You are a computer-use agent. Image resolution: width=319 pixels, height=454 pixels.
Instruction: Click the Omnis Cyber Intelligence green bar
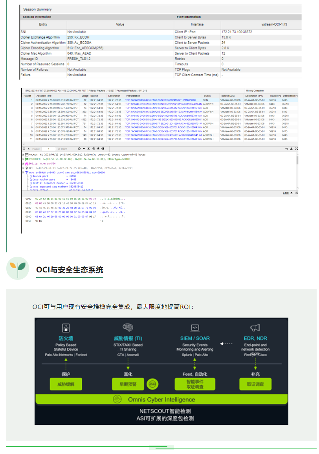[161, 399]
